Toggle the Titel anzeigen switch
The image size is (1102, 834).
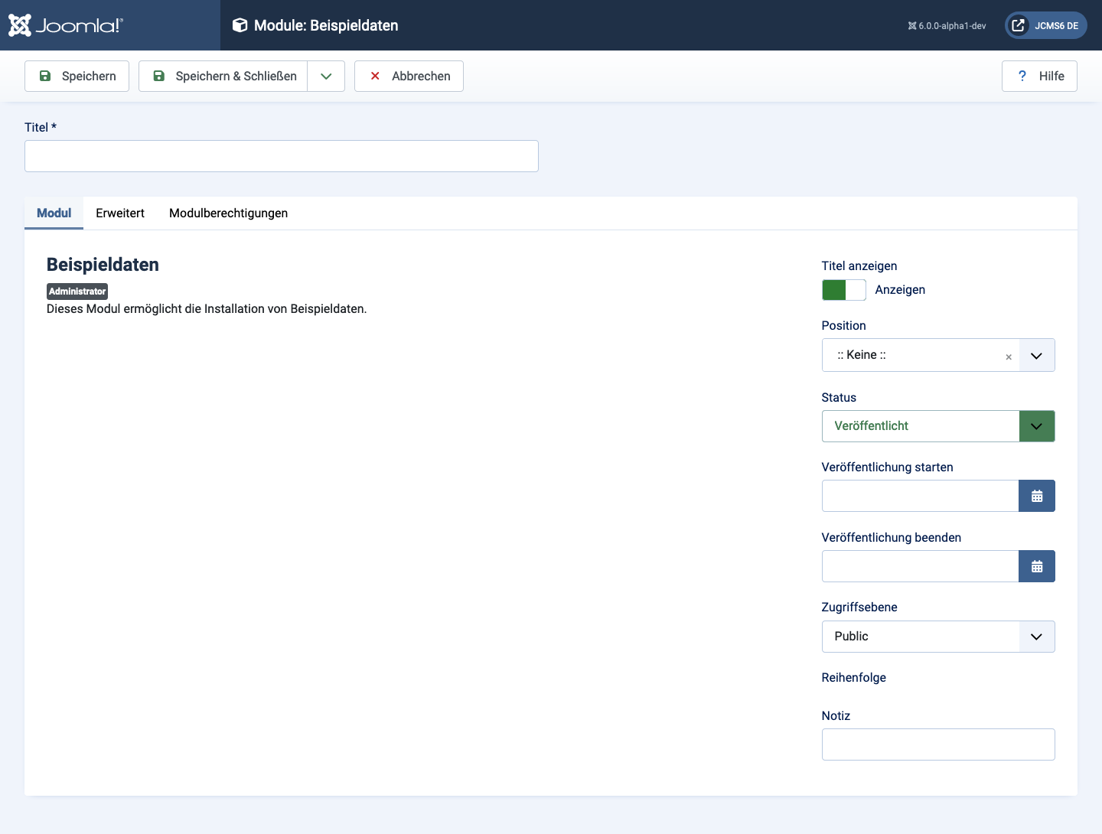click(843, 290)
